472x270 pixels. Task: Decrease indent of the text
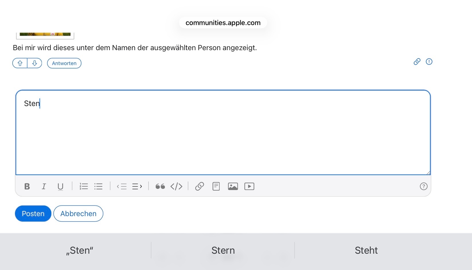(x=122, y=187)
